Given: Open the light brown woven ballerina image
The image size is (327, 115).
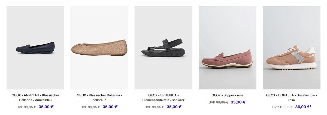Looking at the screenshot, I should click(x=99, y=48).
